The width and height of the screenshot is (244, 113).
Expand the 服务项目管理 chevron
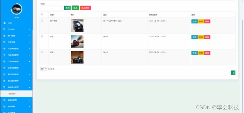[29, 74]
